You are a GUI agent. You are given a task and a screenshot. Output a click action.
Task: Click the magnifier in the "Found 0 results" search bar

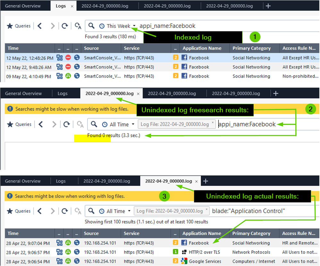94,124
